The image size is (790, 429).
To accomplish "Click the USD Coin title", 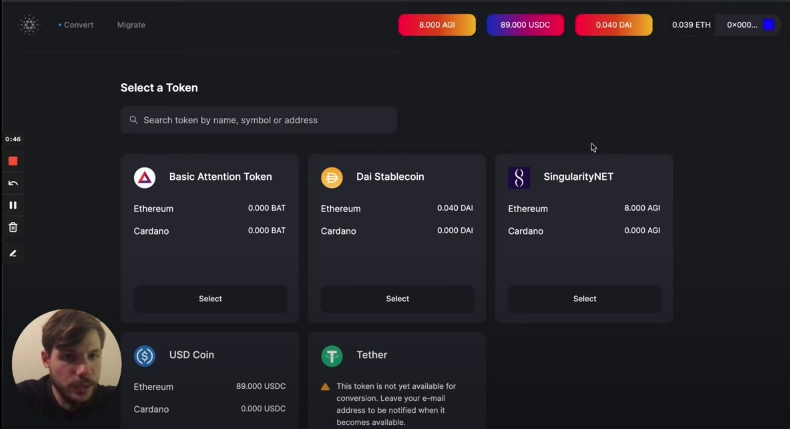I will coord(192,355).
